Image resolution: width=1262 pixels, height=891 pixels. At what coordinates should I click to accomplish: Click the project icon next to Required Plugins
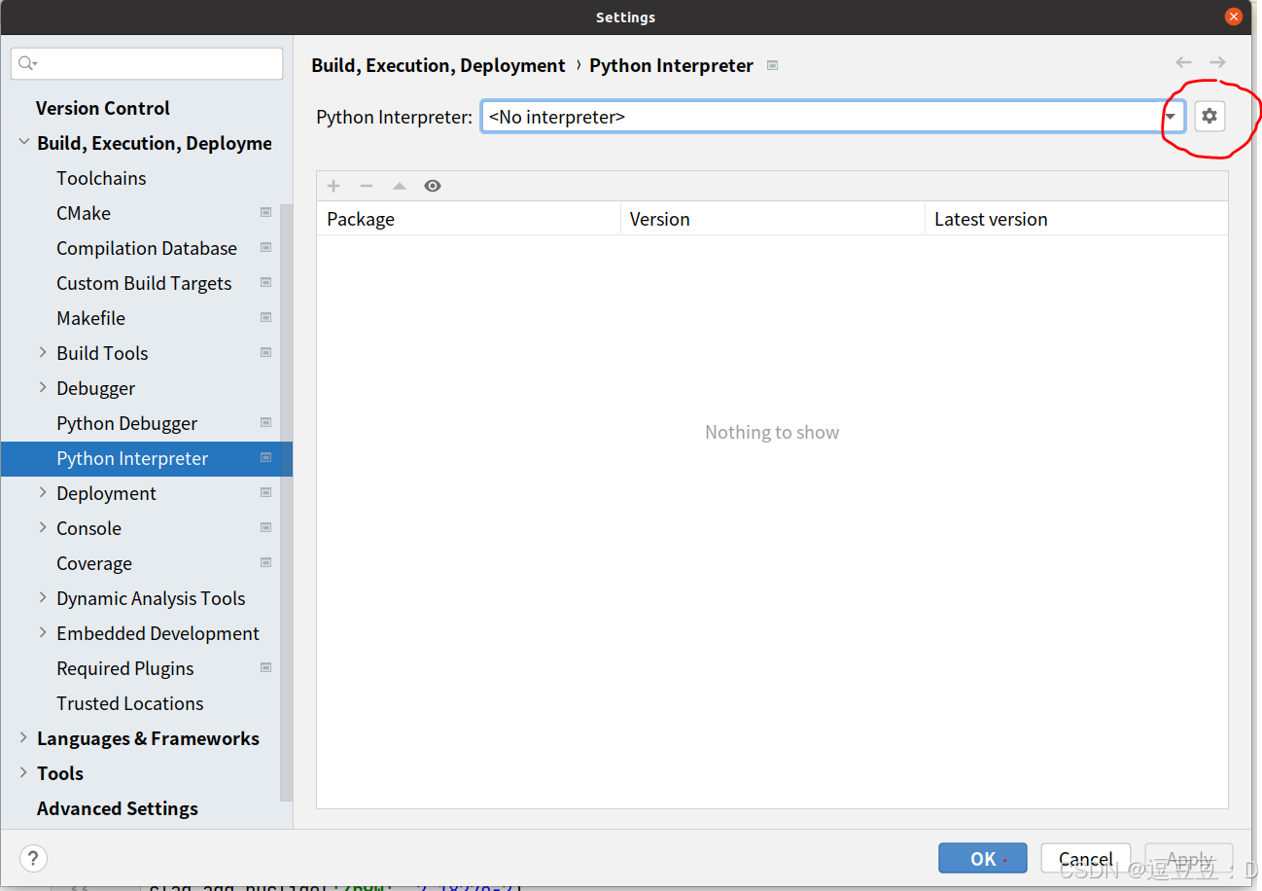click(x=265, y=667)
